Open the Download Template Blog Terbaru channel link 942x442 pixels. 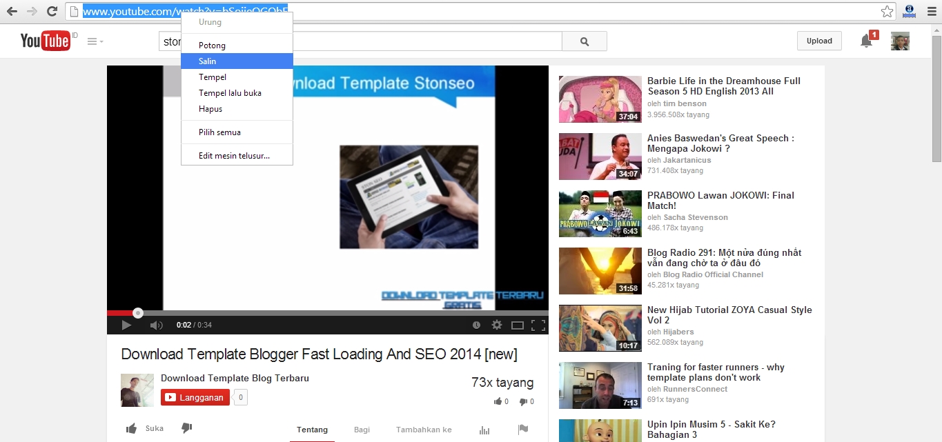tap(235, 378)
